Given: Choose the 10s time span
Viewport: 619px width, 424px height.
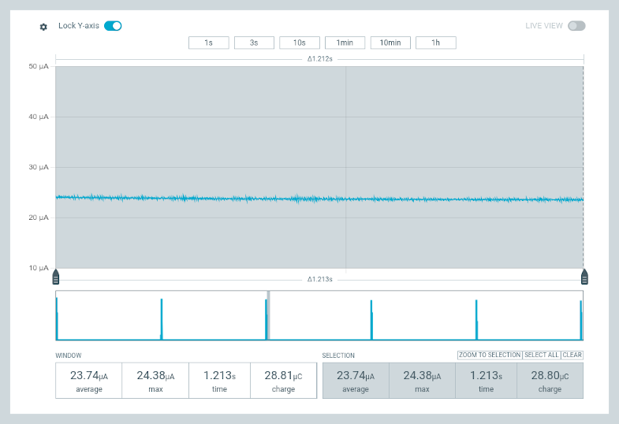Looking at the screenshot, I should 300,43.
